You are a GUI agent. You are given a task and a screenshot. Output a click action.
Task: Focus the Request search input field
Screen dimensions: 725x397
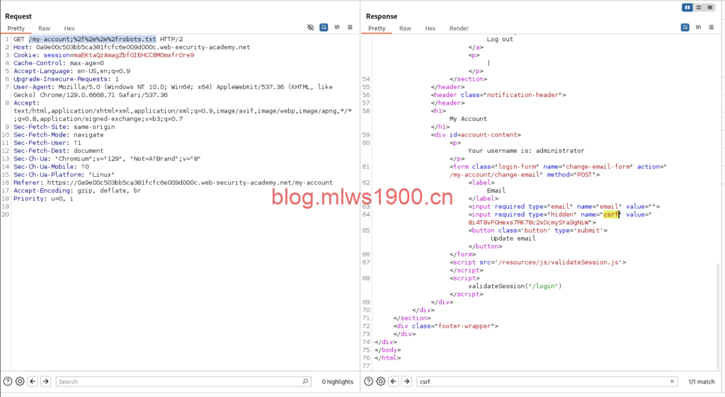(x=183, y=381)
